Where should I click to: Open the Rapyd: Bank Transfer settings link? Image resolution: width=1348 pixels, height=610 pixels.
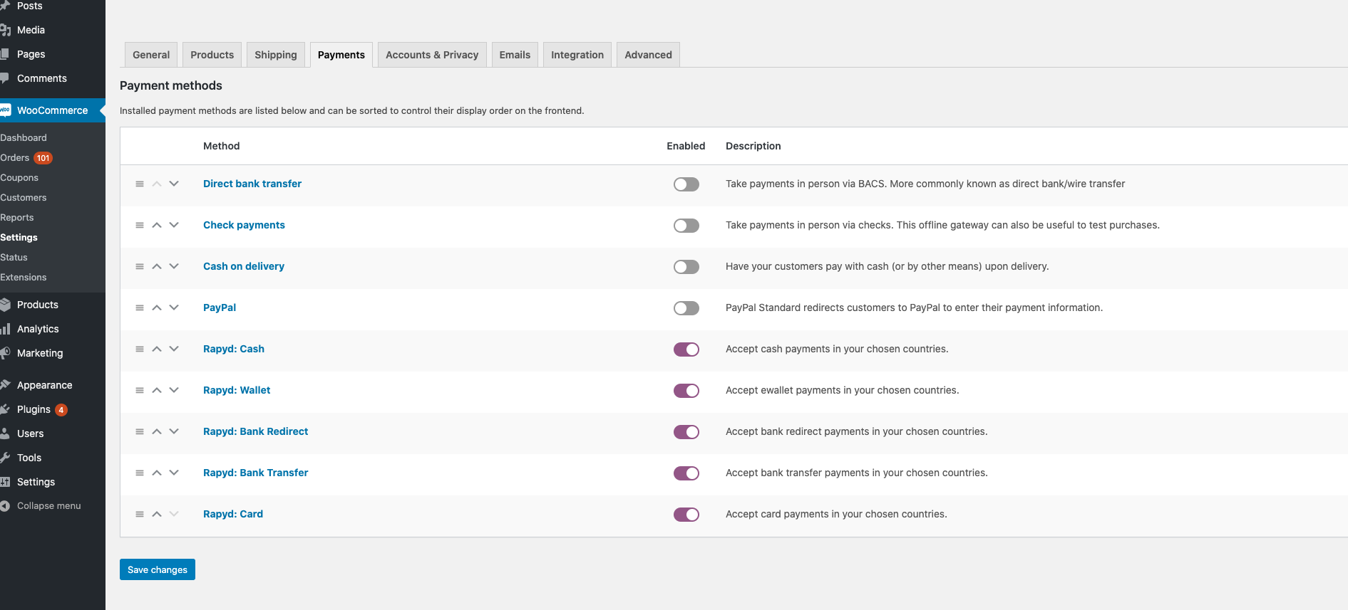click(255, 473)
